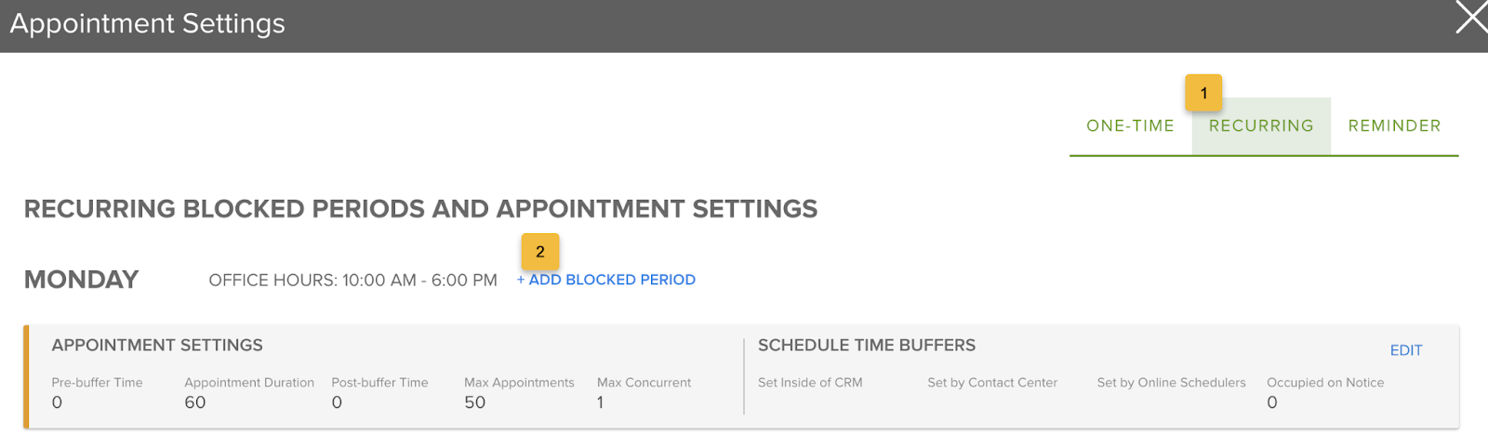Click the Appointment Duration value 60
Viewport: 1488px width, 446px height.
pos(195,402)
